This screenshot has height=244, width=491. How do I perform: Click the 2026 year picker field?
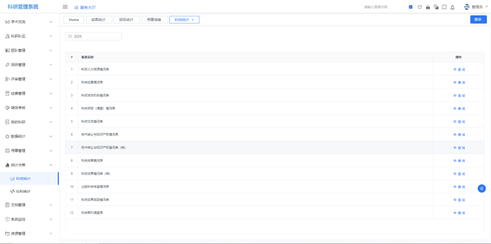[x=94, y=36]
